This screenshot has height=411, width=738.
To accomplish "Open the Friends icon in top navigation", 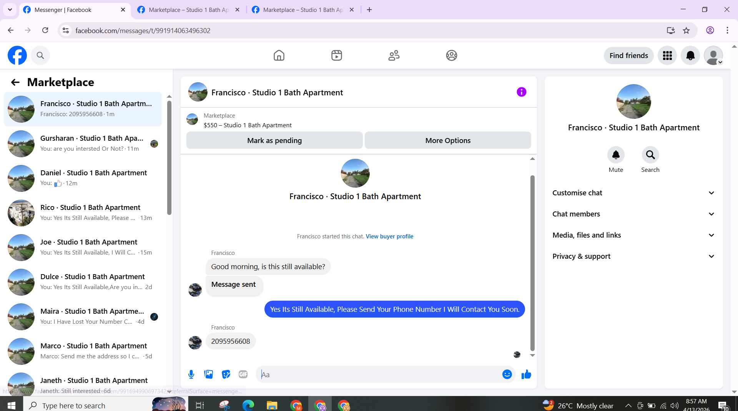I will click(394, 55).
